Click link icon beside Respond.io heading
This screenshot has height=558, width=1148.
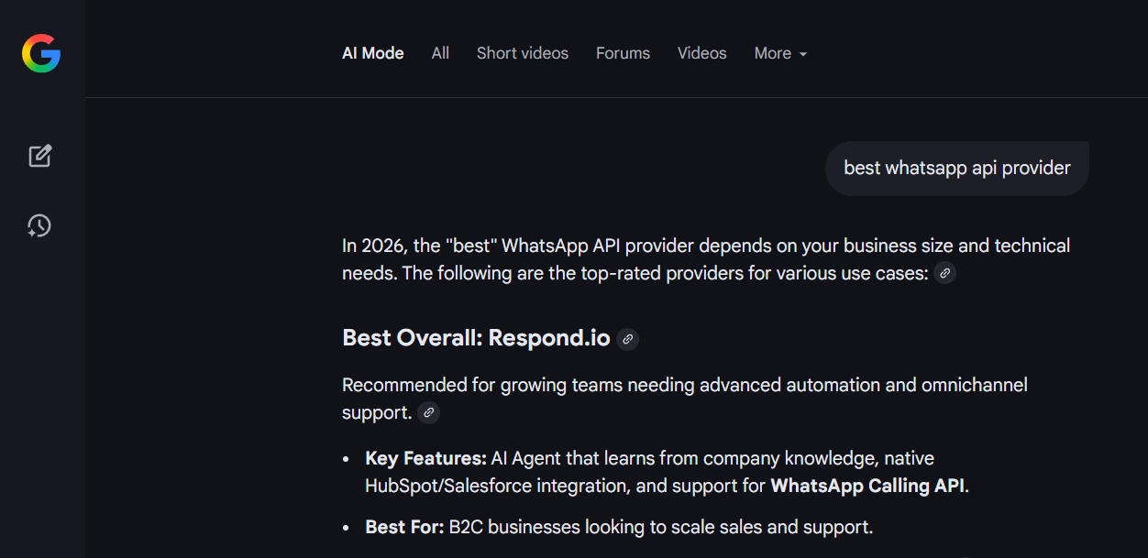(627, 339)
